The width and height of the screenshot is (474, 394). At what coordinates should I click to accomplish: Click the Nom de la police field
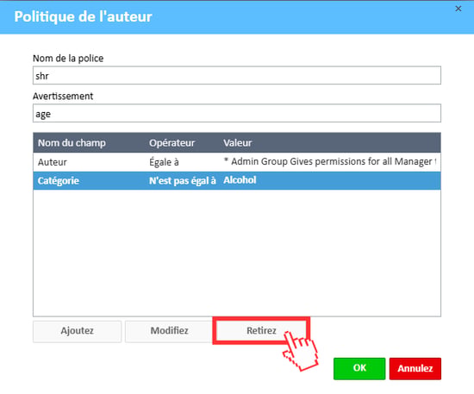tap(237, 75)
